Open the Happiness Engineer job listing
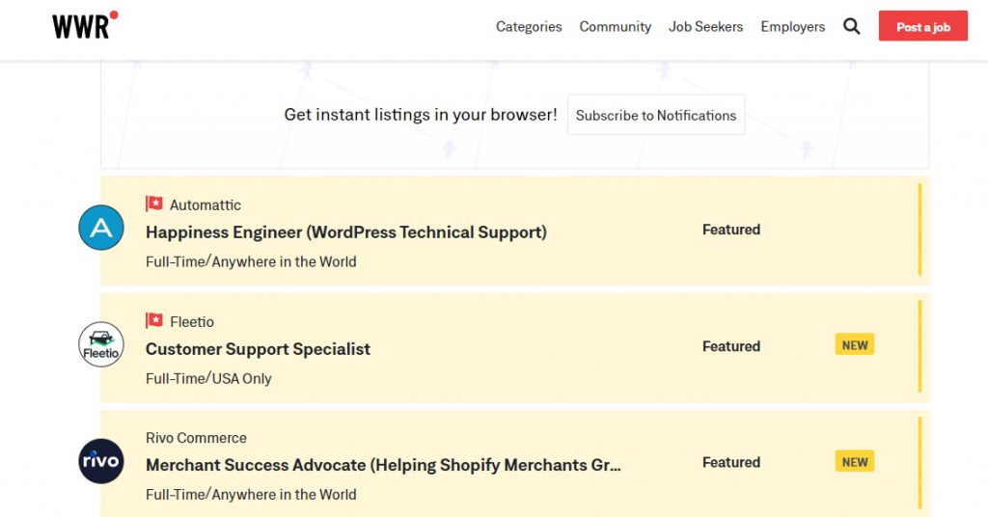Screen dimensions: 988x517 pyautogui.click(x=345, y=232)
